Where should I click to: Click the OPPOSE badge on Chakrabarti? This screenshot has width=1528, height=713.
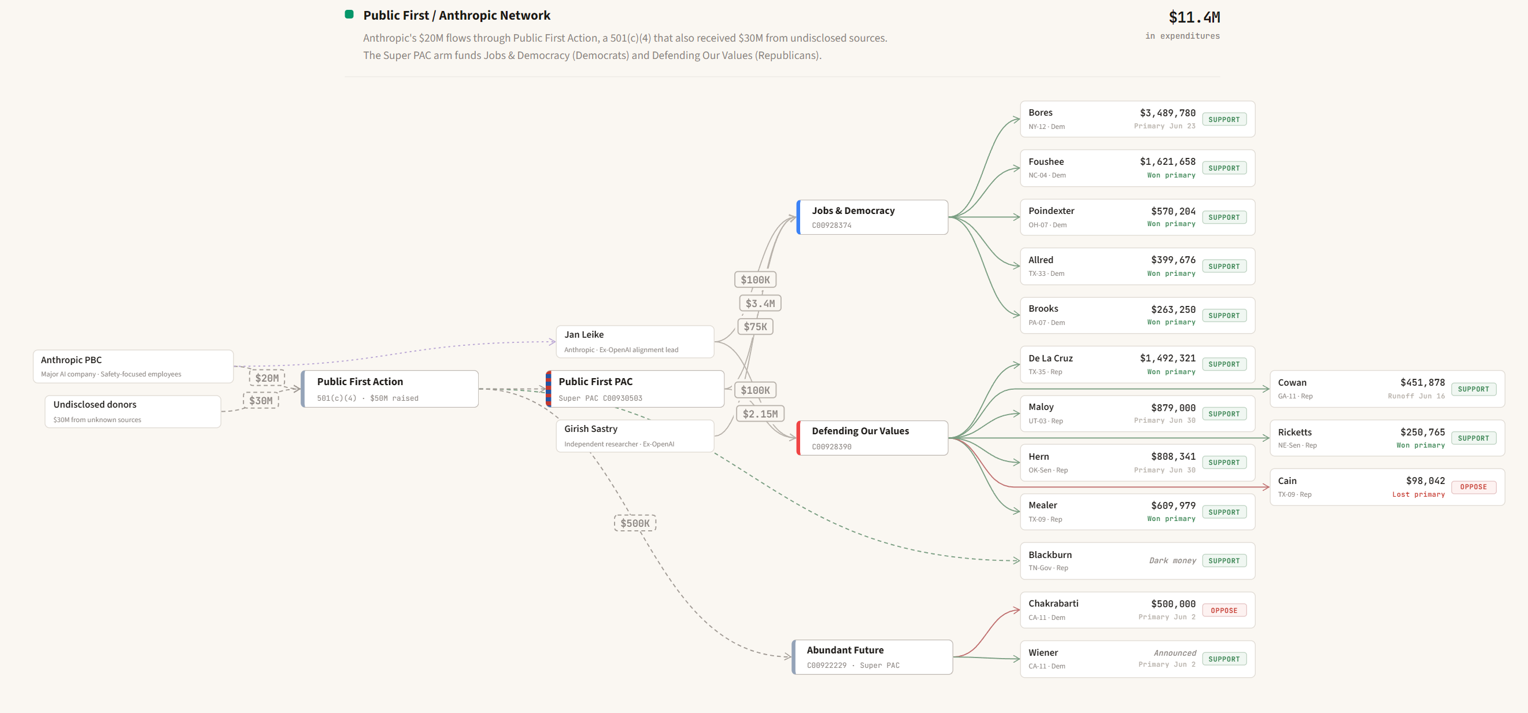point(1224,611)
